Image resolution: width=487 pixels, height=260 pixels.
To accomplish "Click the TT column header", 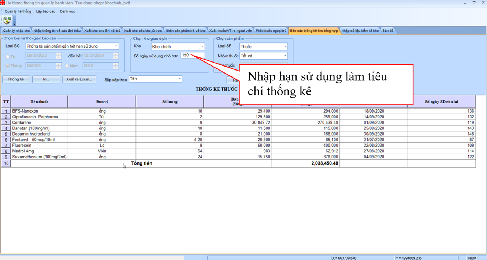I will tap(6, 102).
